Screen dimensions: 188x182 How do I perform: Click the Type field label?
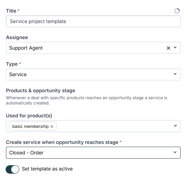(12, 64)
